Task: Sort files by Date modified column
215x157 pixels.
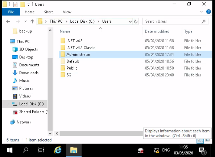Action: [157, 31]
